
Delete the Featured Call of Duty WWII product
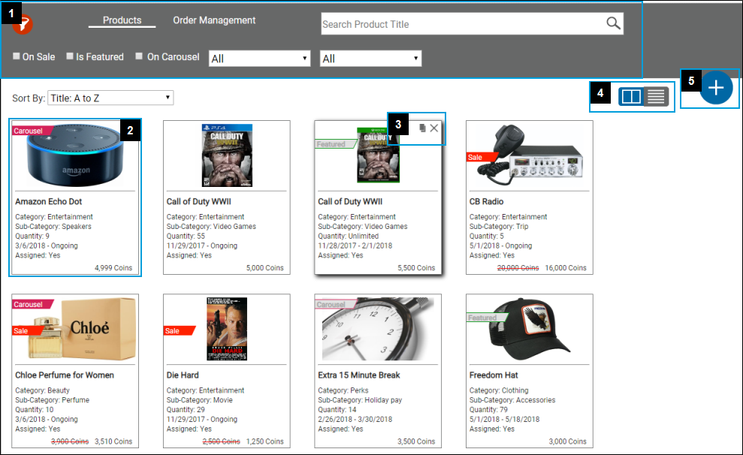(434, 128)
